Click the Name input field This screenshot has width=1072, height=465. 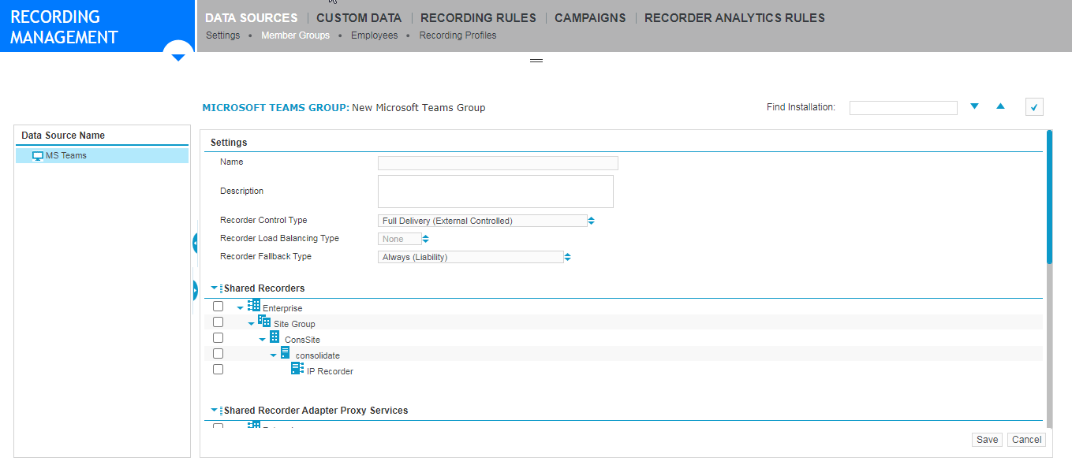498,163
